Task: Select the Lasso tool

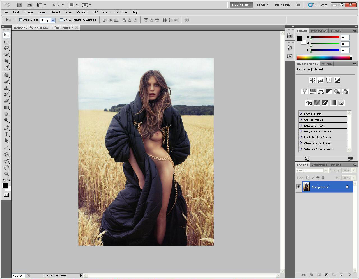Action: tap(6, 48)
